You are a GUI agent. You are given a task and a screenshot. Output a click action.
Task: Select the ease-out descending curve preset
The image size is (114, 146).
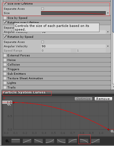[61, 141]
